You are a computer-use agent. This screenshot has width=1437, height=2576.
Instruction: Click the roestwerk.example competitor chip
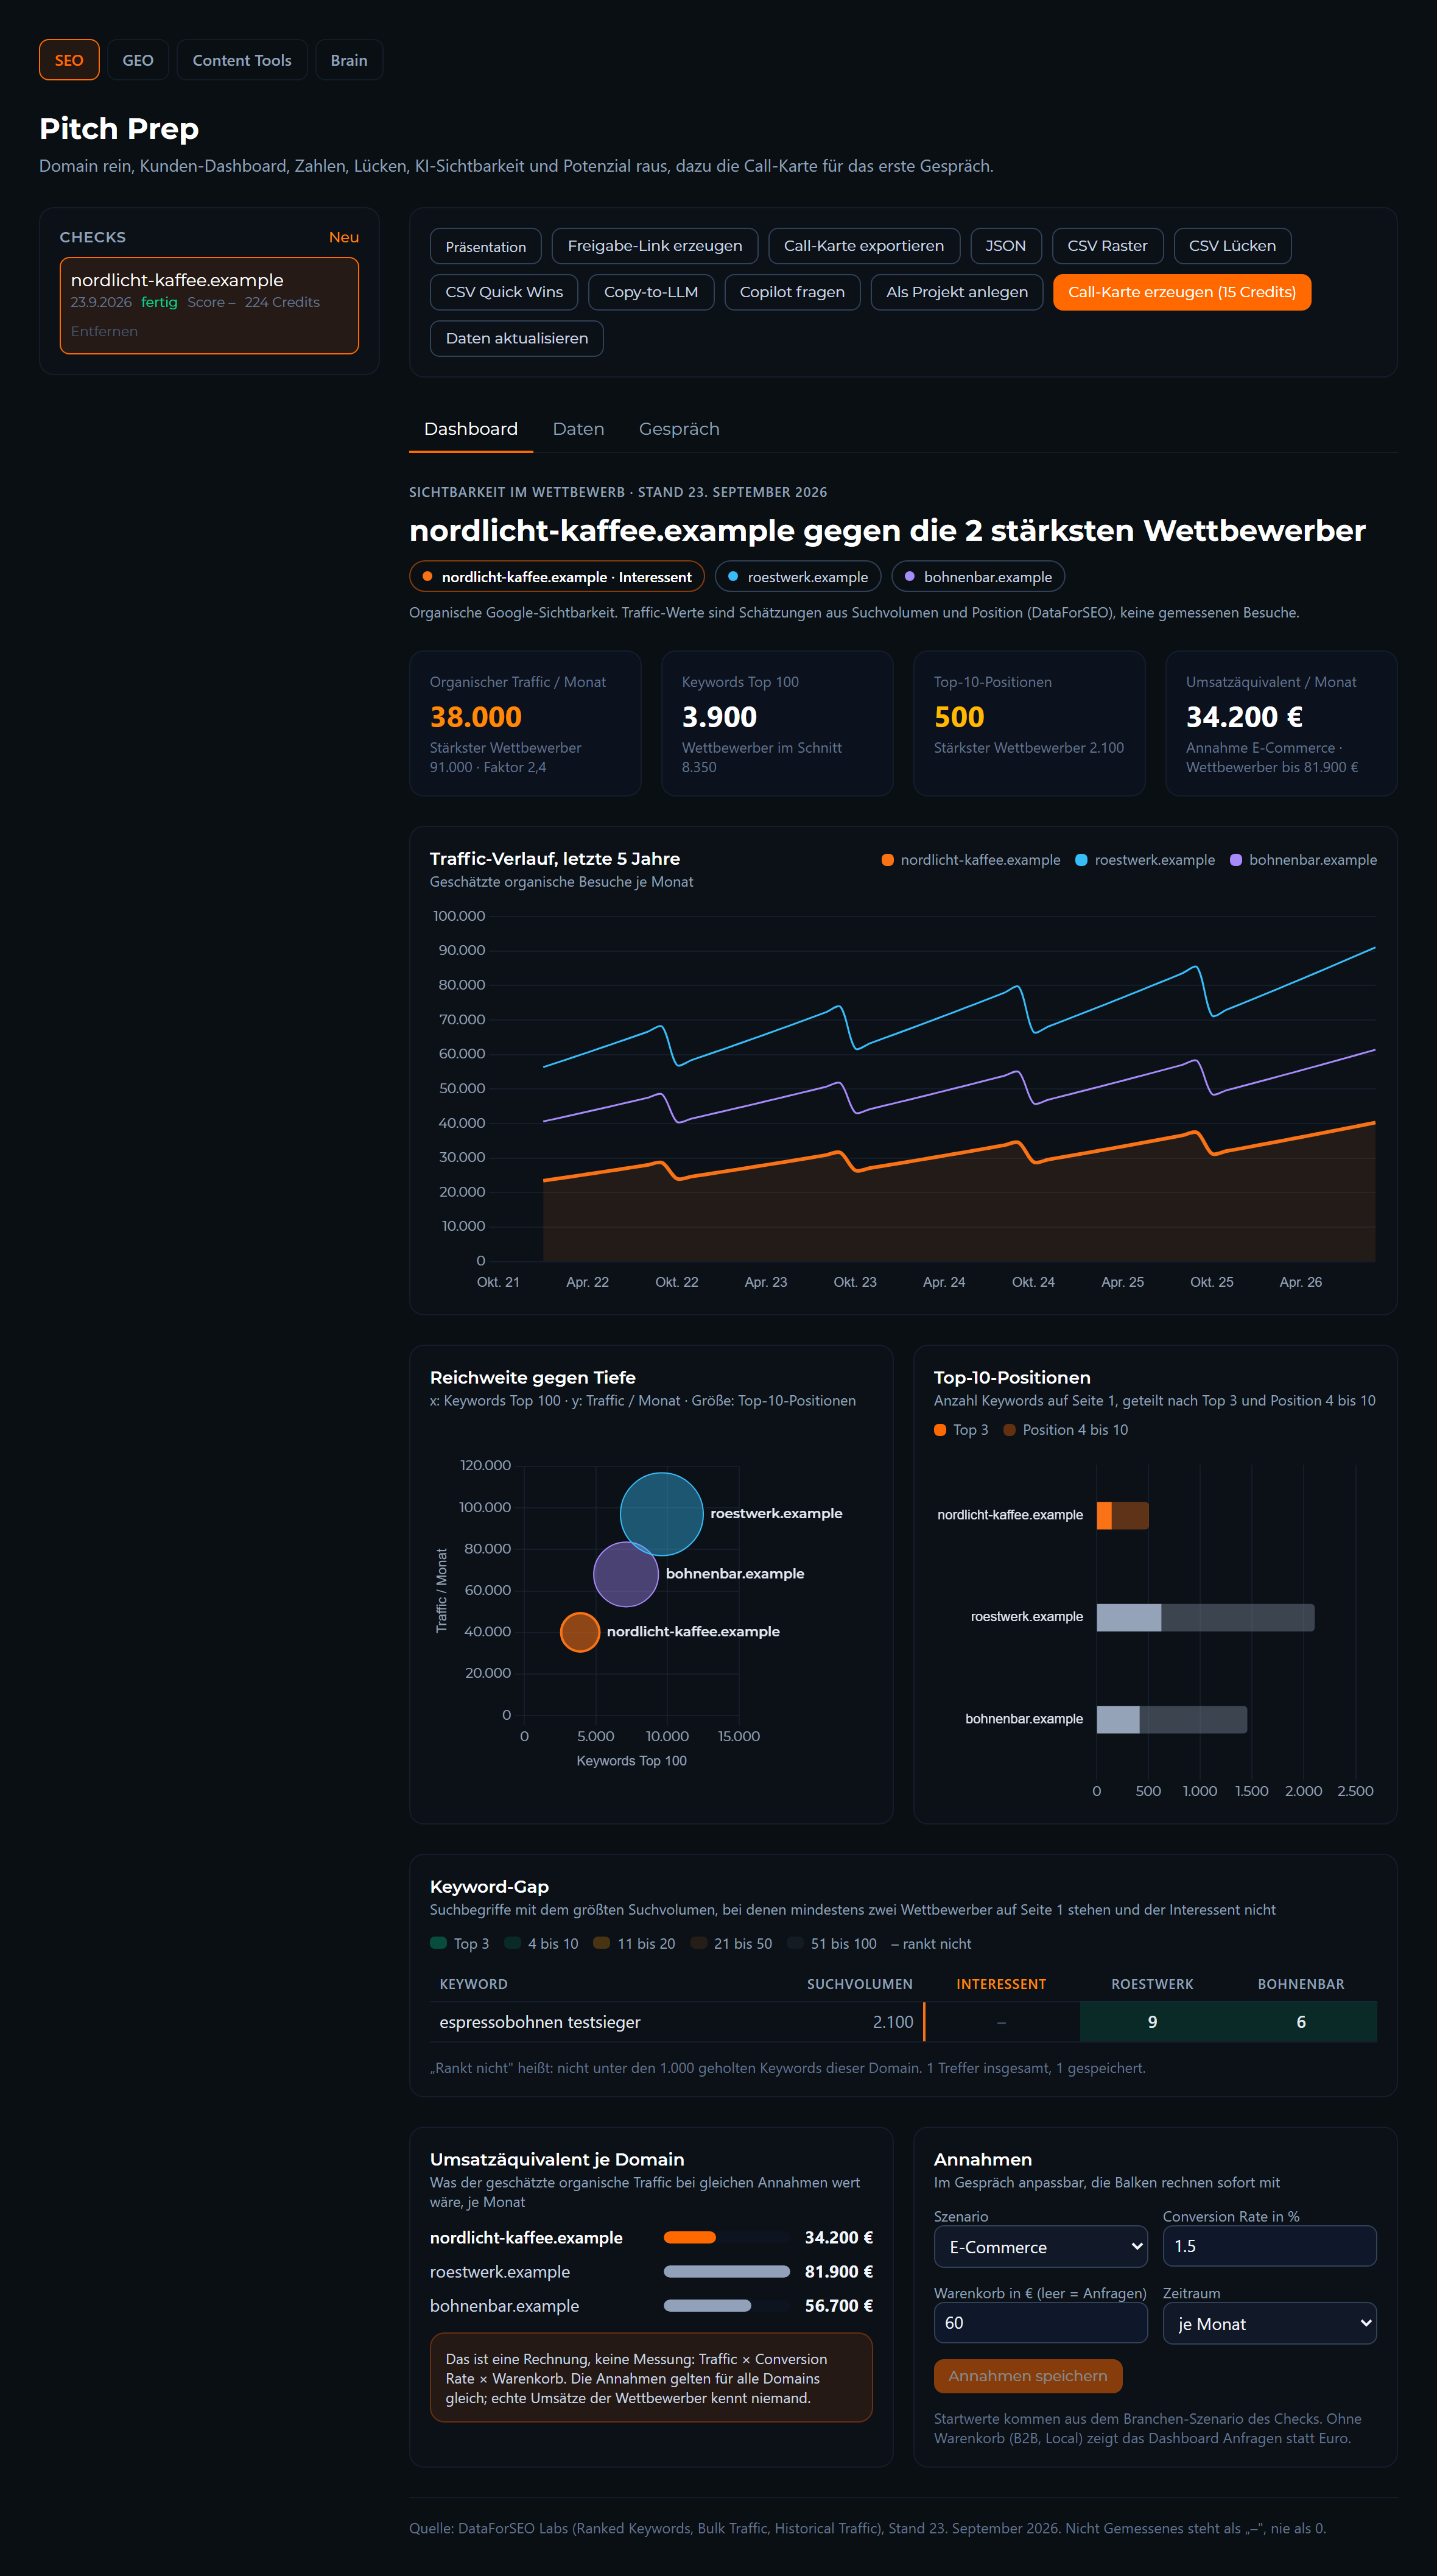click(x=798, y=577)
